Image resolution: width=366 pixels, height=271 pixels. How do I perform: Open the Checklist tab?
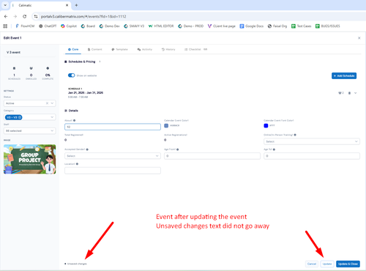(195, 49)
